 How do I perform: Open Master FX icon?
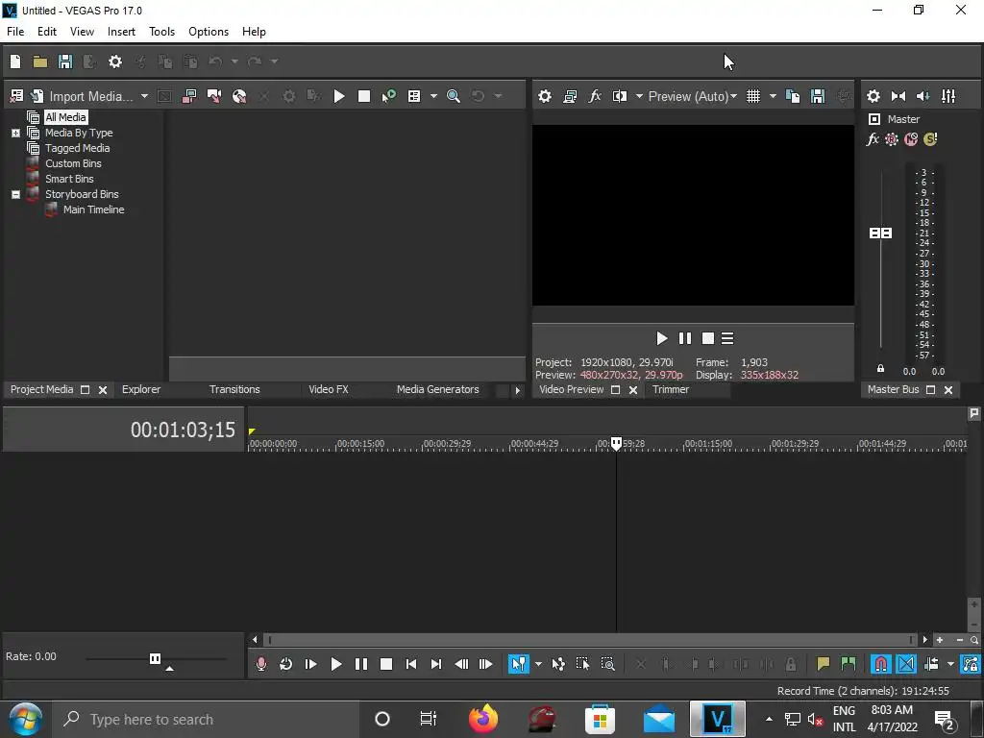point(873,139)
